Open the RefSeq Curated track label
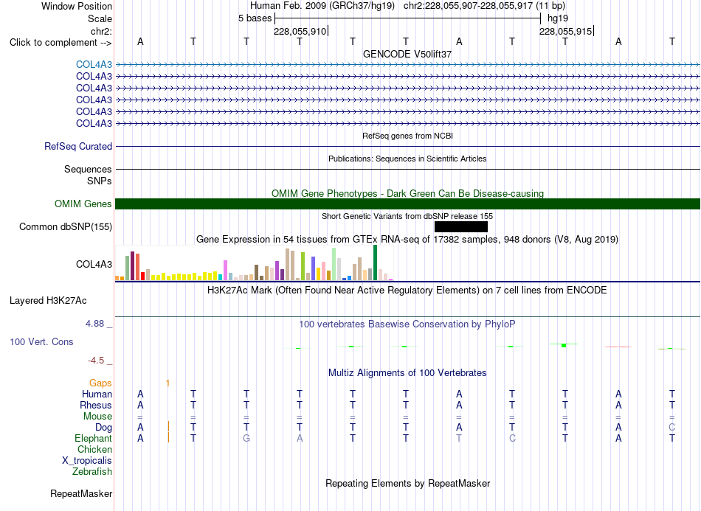 click(x=78, y=146)
